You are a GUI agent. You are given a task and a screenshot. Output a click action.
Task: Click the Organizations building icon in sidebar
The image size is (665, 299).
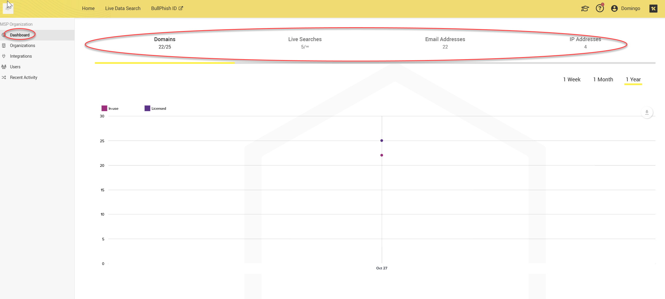click(x=4, y=46)
